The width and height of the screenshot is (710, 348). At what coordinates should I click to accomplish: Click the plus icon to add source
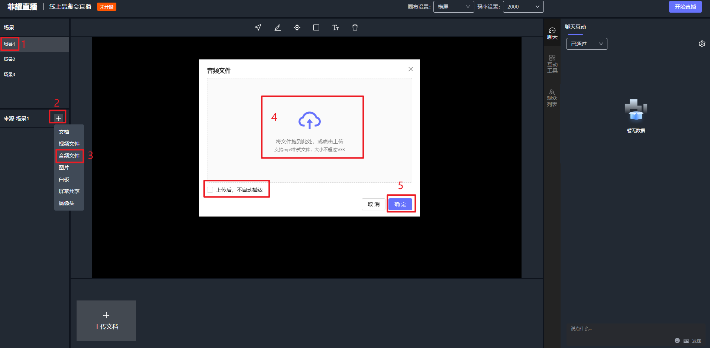[58, 118]
